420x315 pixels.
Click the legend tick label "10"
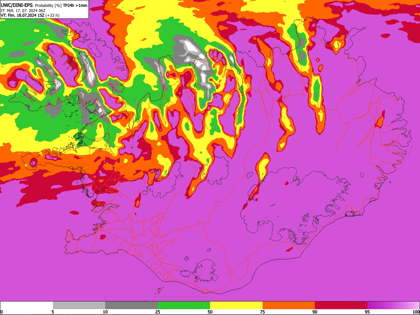click(105, 312)
